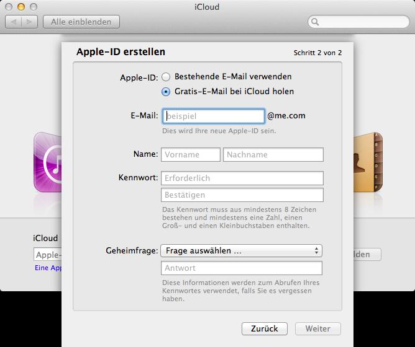
Task: Click the back arrow in the toolbar
Action: click(14, 22)
